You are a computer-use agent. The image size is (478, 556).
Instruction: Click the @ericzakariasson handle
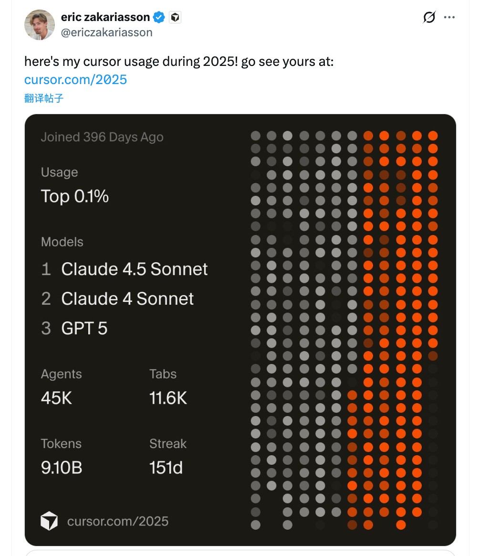[107, 32]
